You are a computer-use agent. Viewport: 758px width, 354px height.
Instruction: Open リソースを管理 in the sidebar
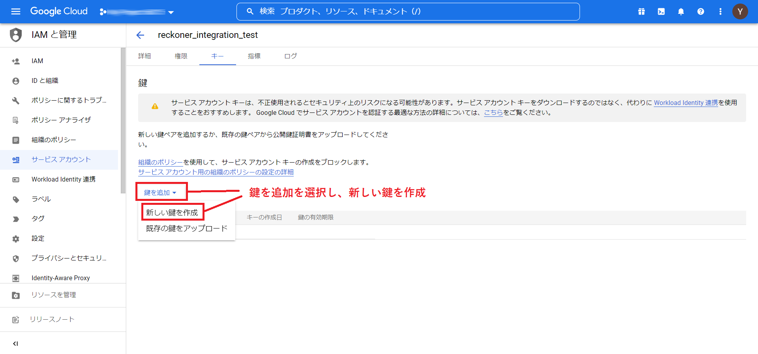[x=63, y=295]
